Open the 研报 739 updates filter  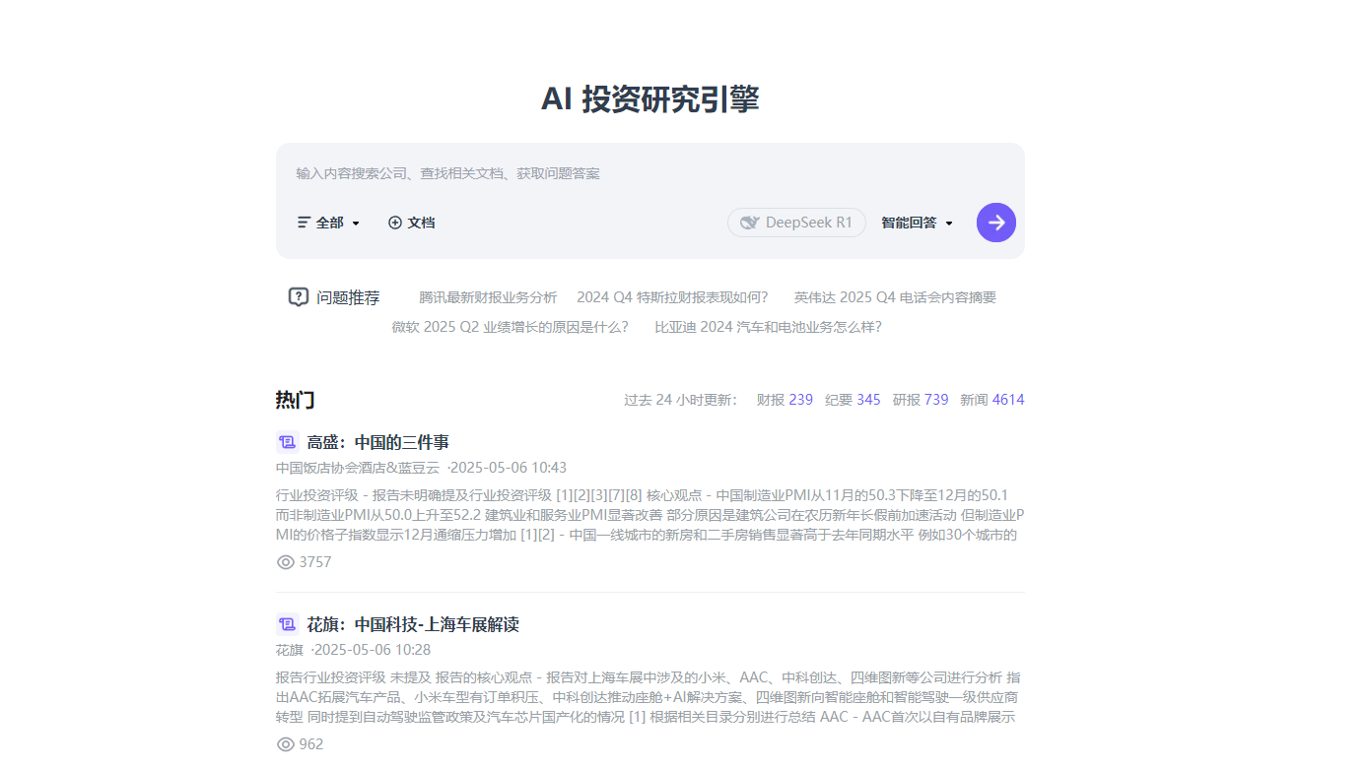click(x=921, y=400)
